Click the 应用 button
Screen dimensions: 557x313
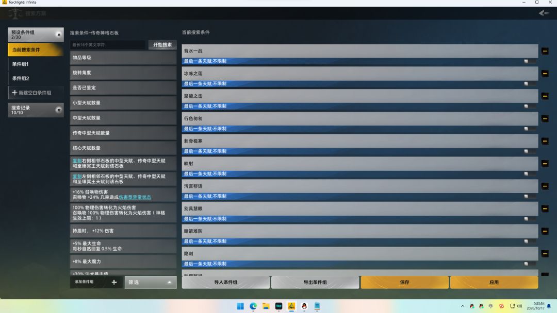(494, 282)
